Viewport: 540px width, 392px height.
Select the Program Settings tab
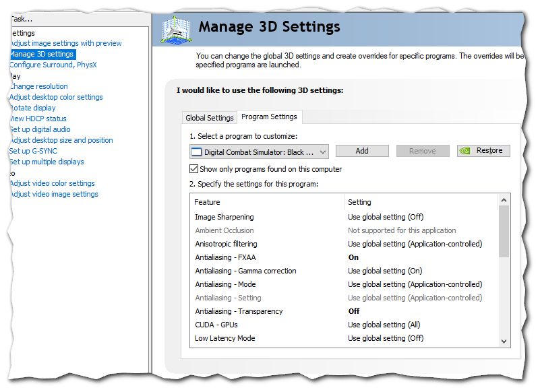pyautogui.click(x=269, y=117)
